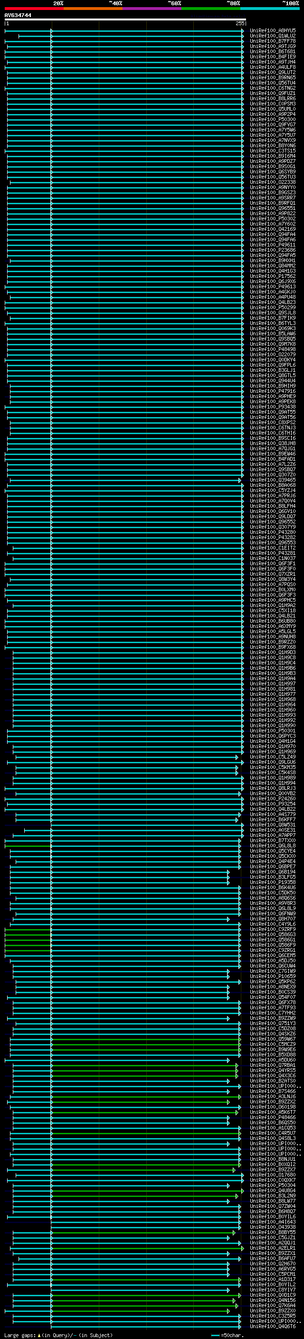
Task: Open hit UniRef100_Q1WLU2
Action: [x=273, y=36]
